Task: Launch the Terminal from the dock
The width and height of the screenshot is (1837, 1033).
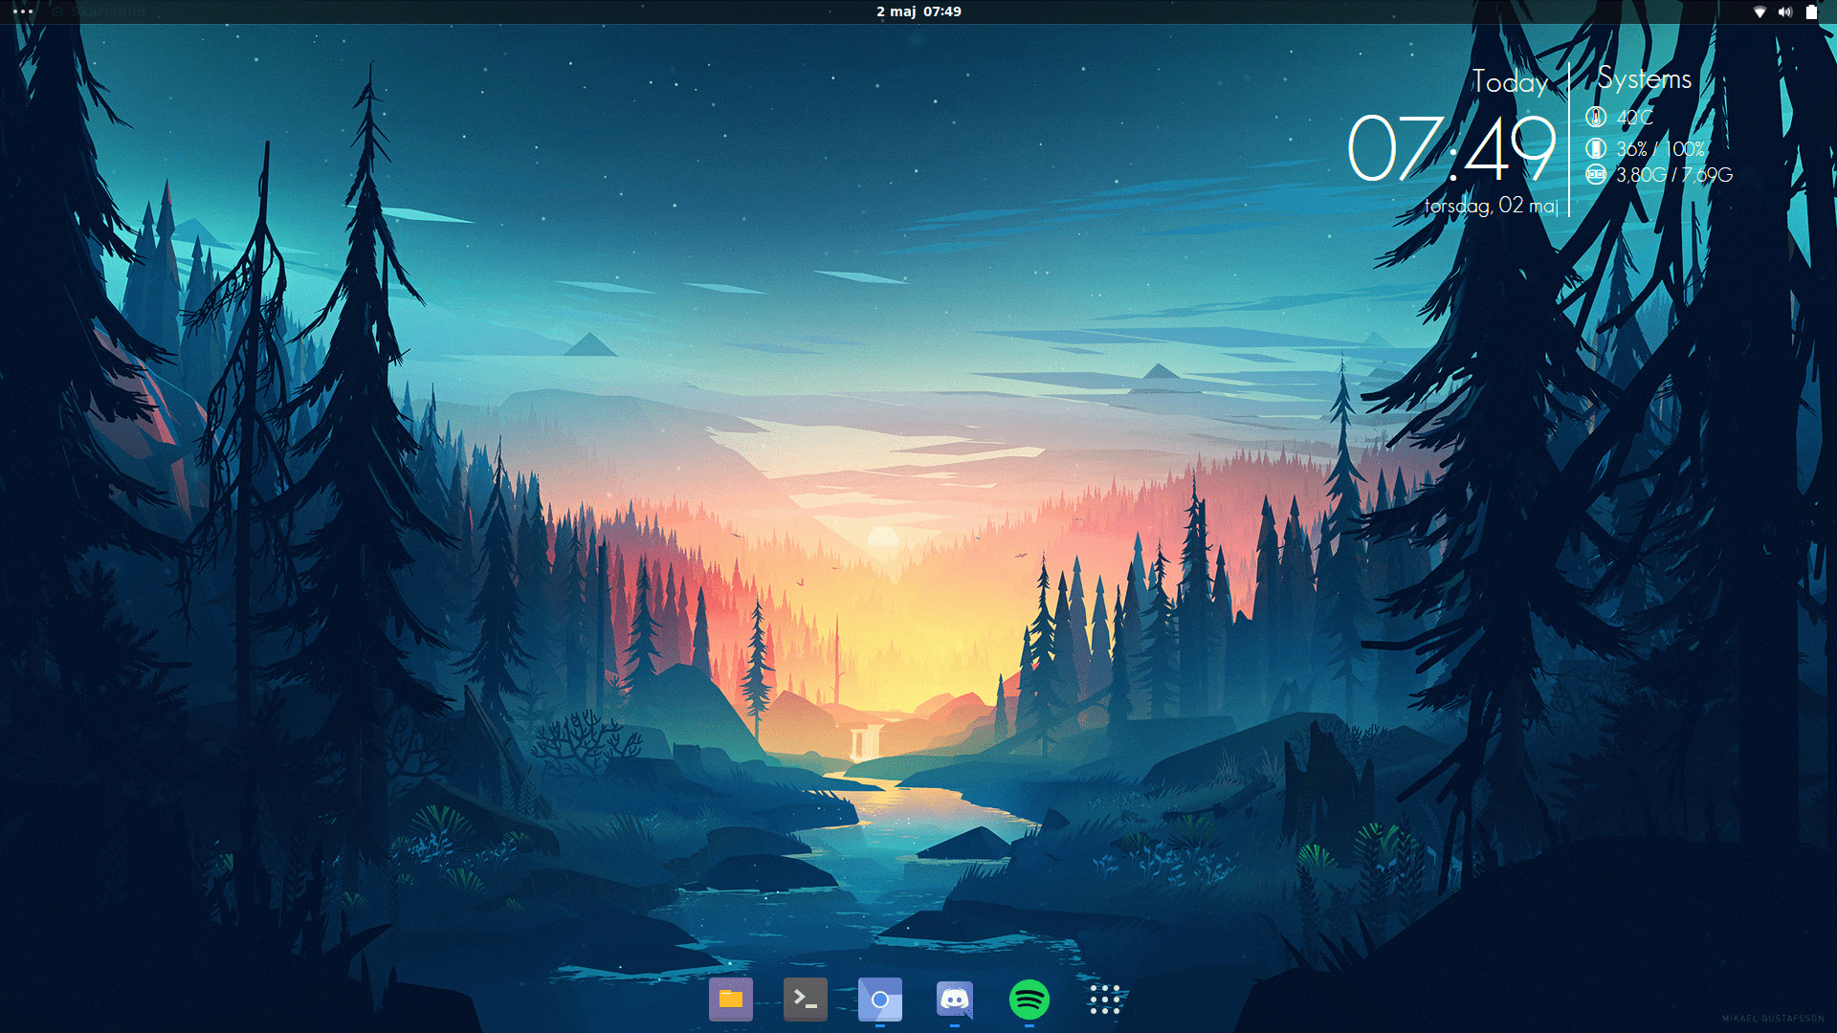Action: pos(805,1000)
